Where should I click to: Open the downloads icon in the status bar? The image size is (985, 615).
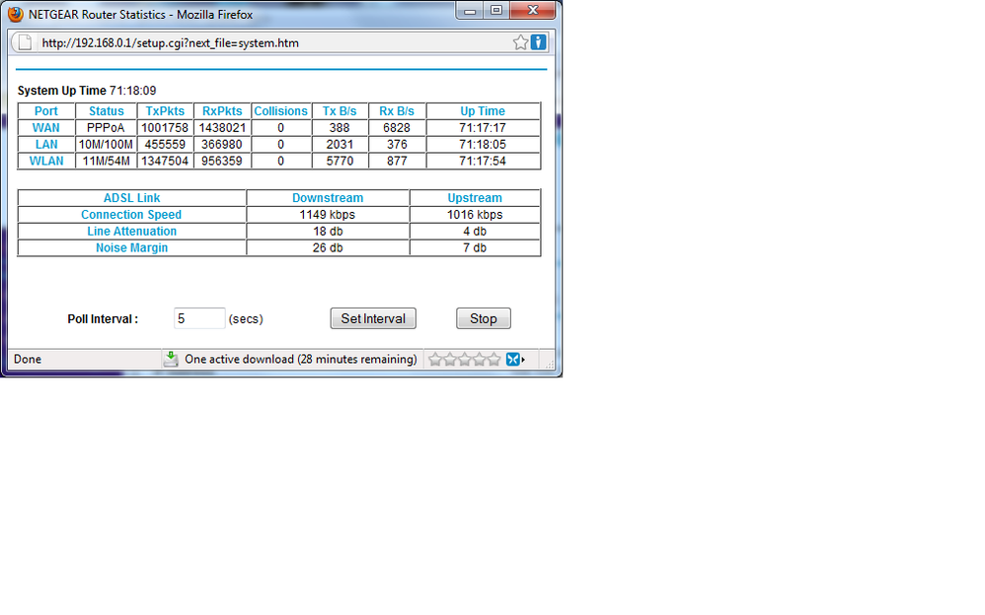(x=171, y=359)
